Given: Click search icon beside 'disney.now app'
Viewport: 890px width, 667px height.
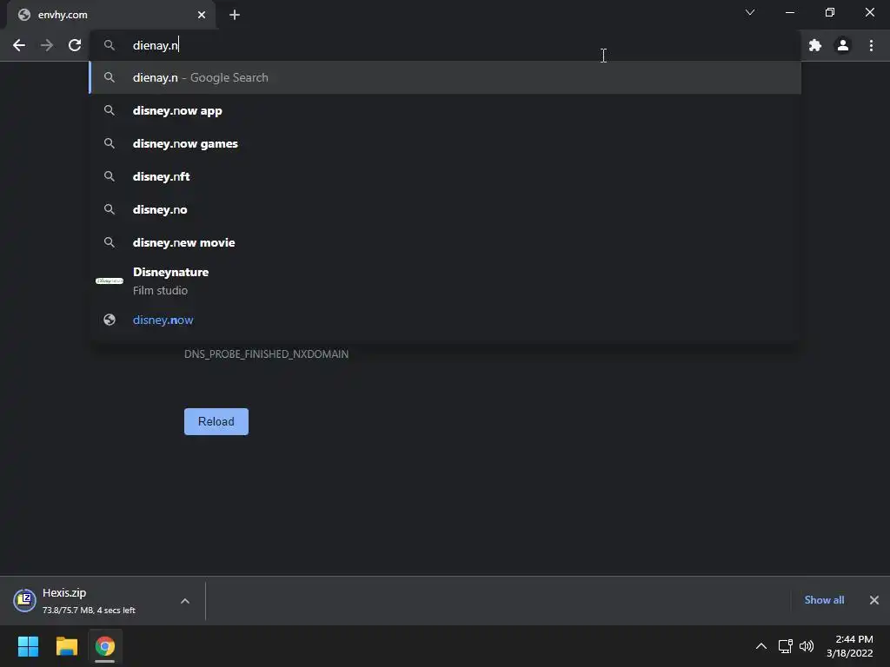Looking at the screenshot, I should pos(110,110).
